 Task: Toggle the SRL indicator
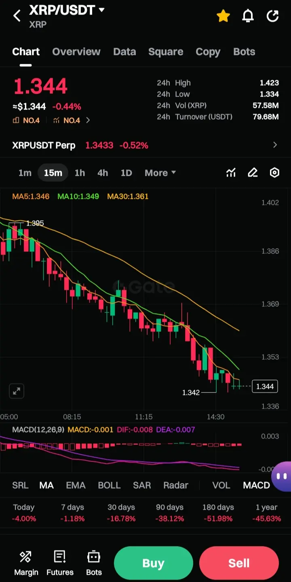click(x=20, y=485)
